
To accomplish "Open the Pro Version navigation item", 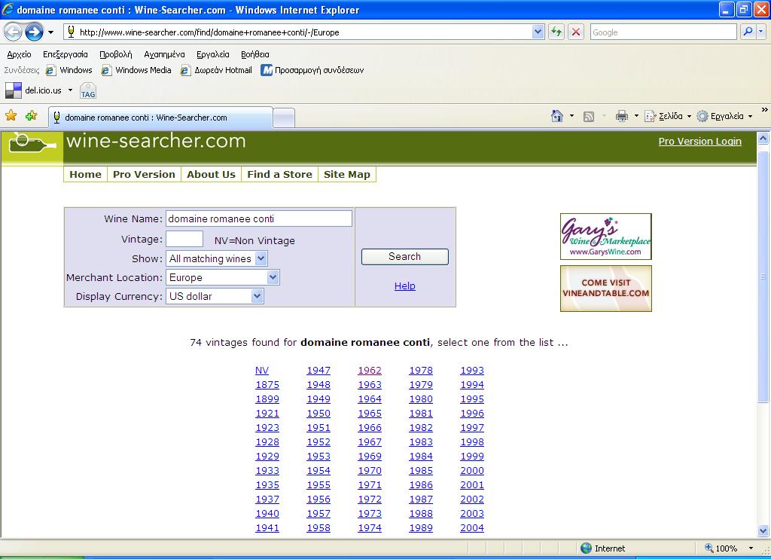I will [144, 174].
